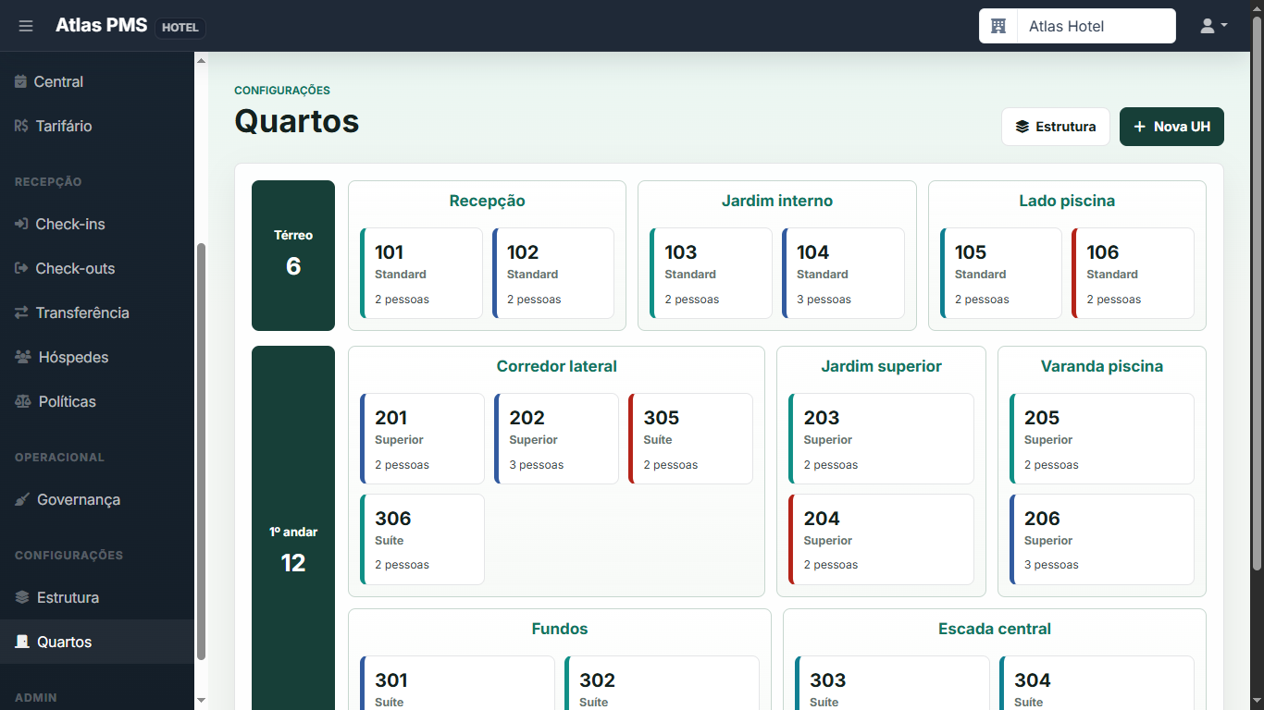Click the hotel building icon
Image resolution: width=1264 pixels, height=710 pixels.
coord(998,26)
